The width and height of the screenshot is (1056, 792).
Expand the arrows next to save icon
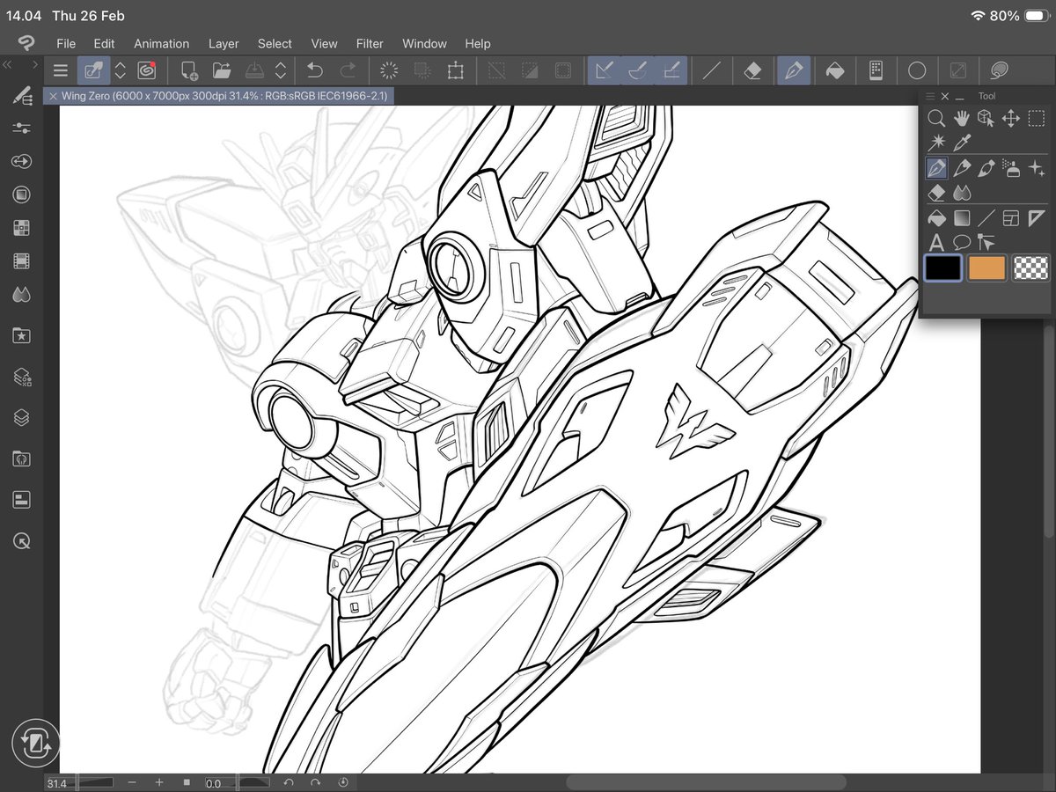[x=281, y=70]
